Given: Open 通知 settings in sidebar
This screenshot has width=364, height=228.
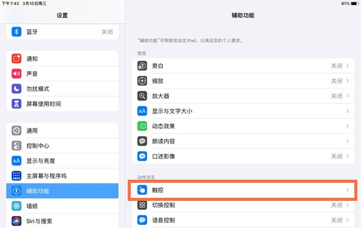Looking at the screenshot, I should 62,59.
